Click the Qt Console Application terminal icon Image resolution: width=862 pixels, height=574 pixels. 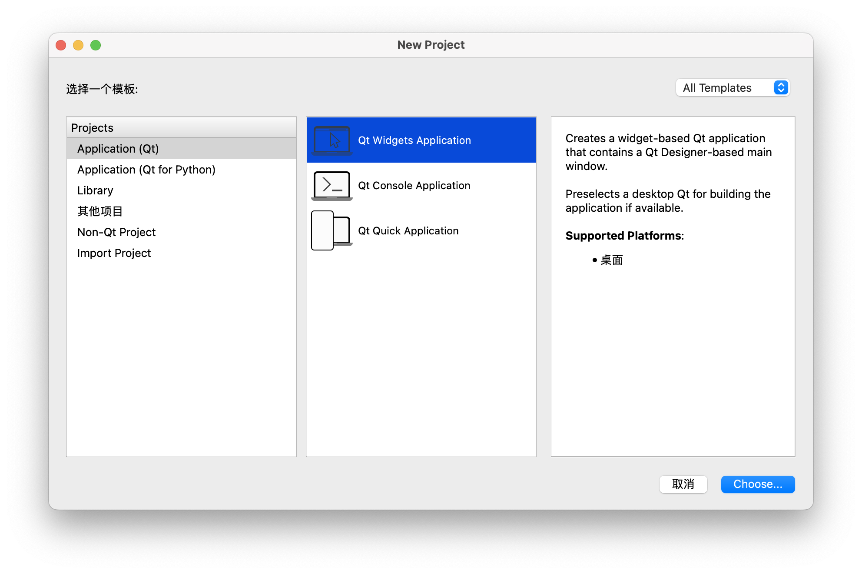[x=332, y=186]
